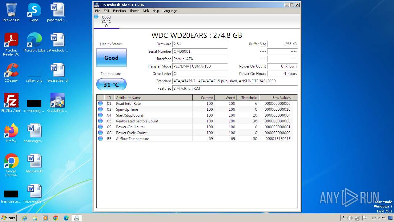The image size is (394, 222).
Task: Select the Reallocated Sectors Count threshold 36
Action: (x=255, y=121)
